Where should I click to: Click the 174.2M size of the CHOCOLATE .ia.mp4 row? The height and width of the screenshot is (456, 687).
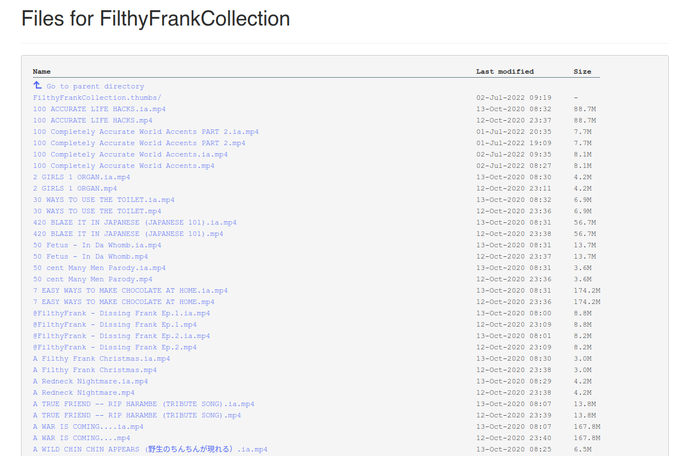(x=587, y=290)
